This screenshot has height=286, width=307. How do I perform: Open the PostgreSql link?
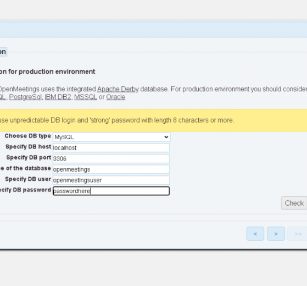pos(25,97)
